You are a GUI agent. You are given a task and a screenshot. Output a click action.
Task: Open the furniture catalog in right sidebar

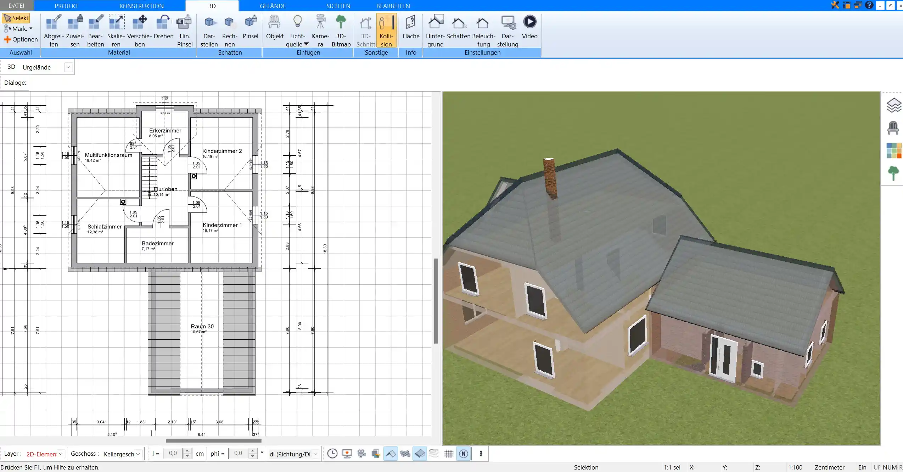(x=893, y=128)
